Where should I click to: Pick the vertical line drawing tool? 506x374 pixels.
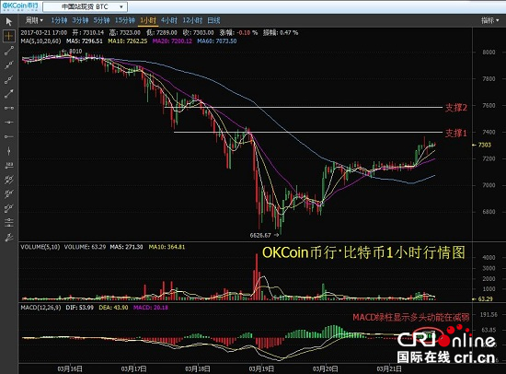[x=8, y=151]
